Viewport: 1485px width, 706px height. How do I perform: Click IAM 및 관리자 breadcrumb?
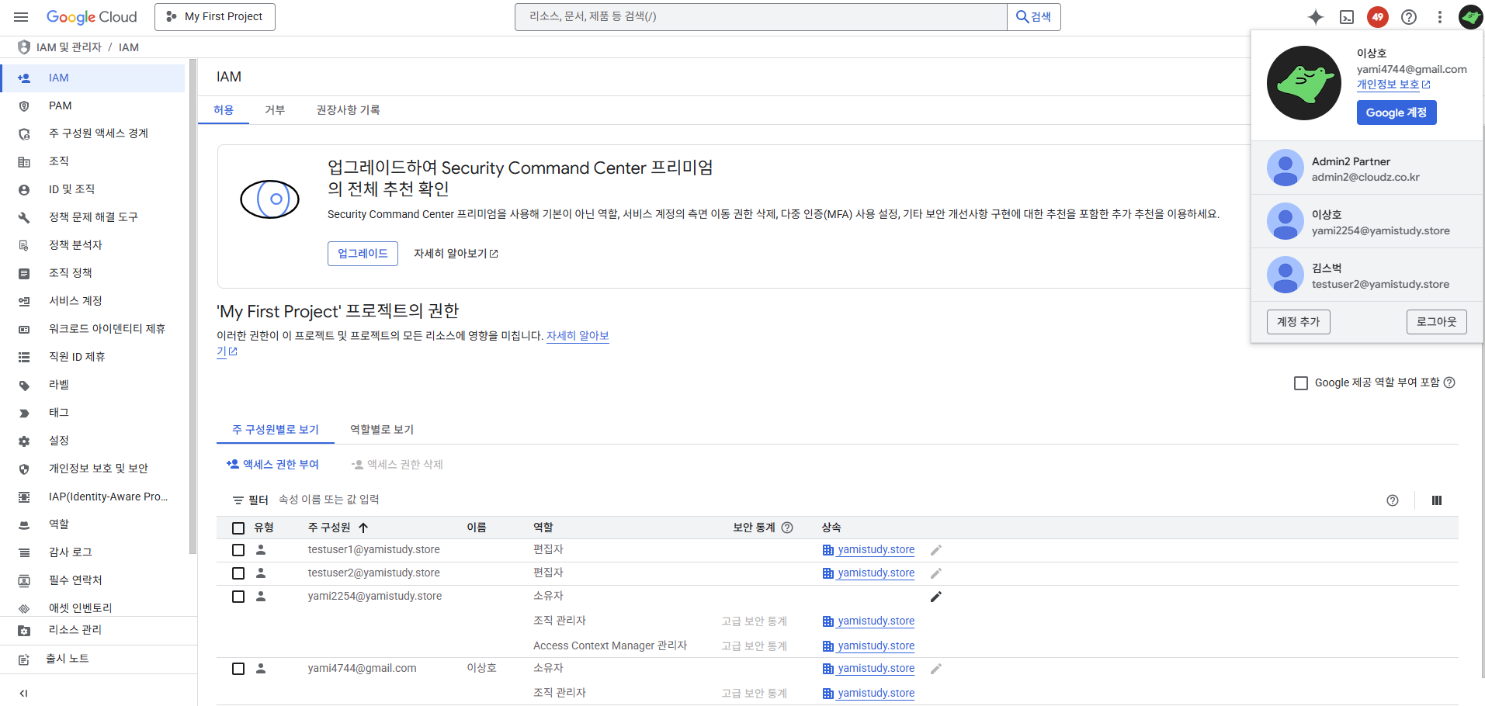(69, 48)
